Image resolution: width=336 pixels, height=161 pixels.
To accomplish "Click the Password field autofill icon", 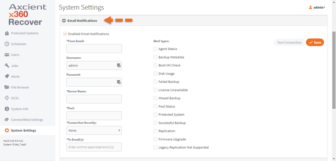I will click(x=118, y=82).
